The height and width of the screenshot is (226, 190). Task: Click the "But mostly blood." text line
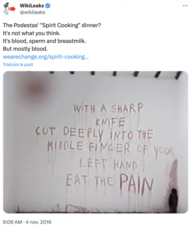click(25, 49)
